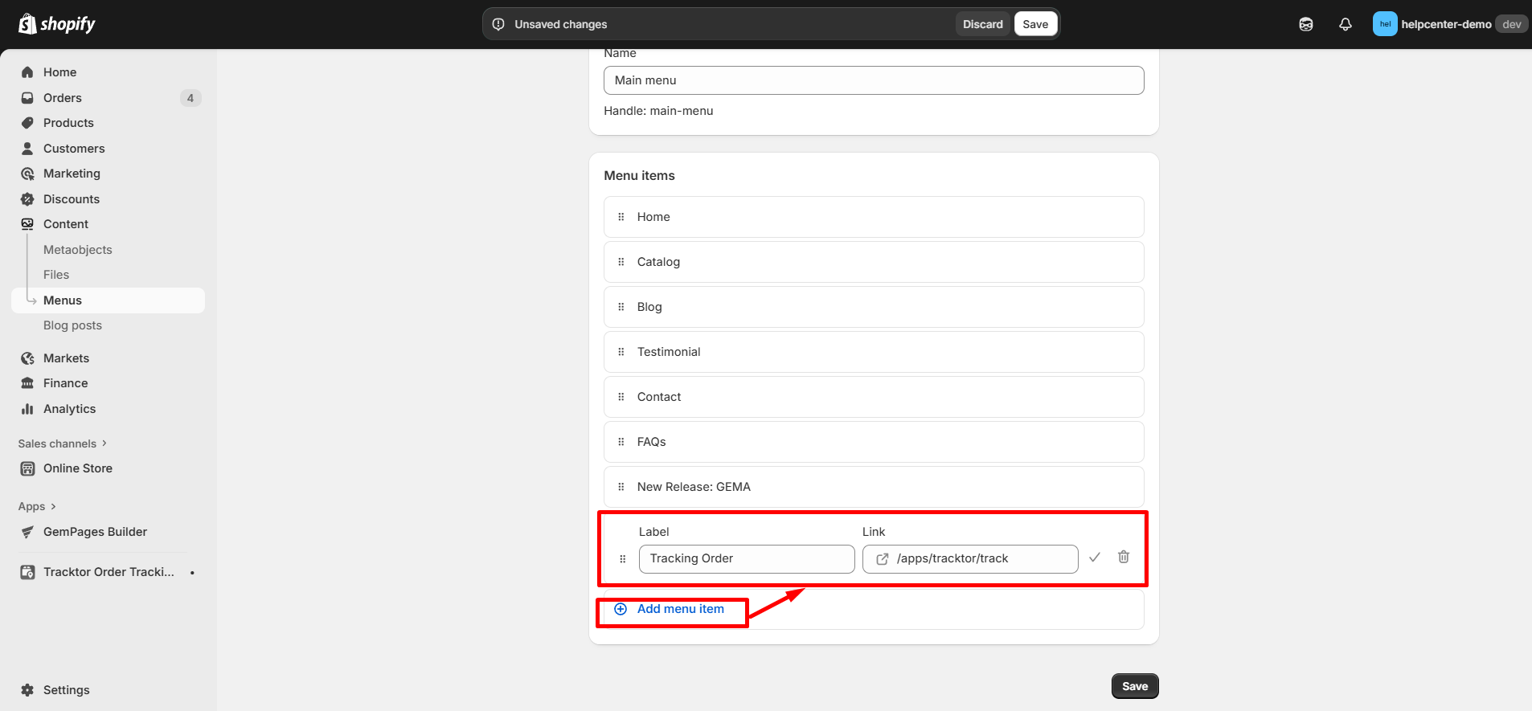
Task: Expand the Apps section chevron
Action: (x=53, y=506)
